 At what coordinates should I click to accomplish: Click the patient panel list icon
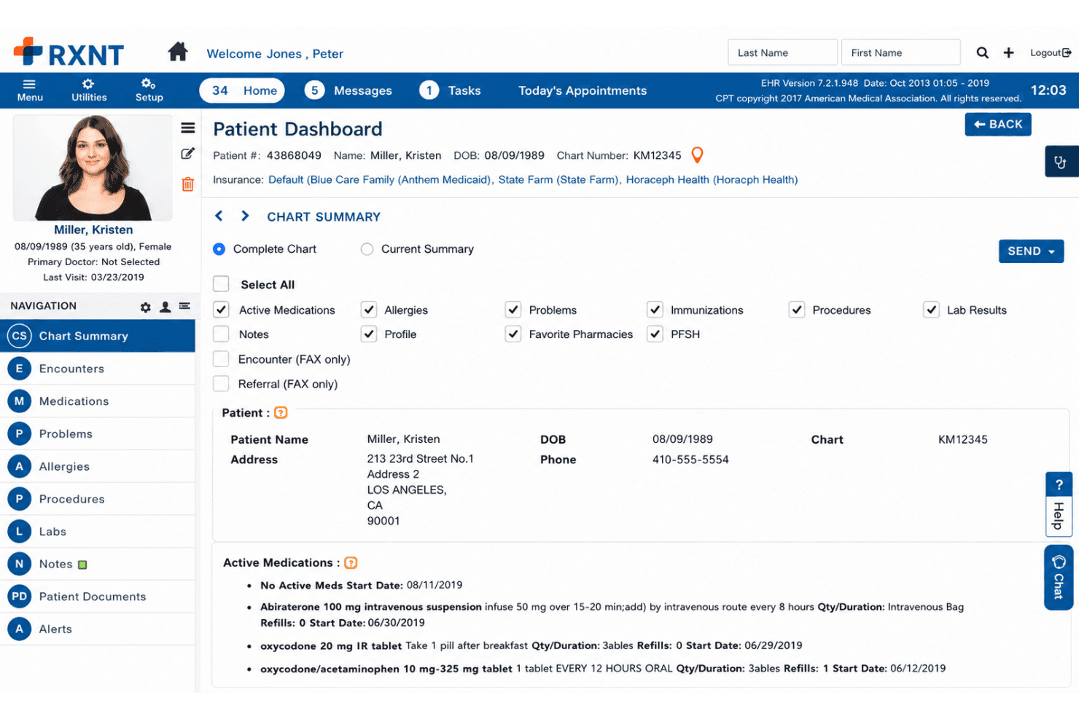188,128
